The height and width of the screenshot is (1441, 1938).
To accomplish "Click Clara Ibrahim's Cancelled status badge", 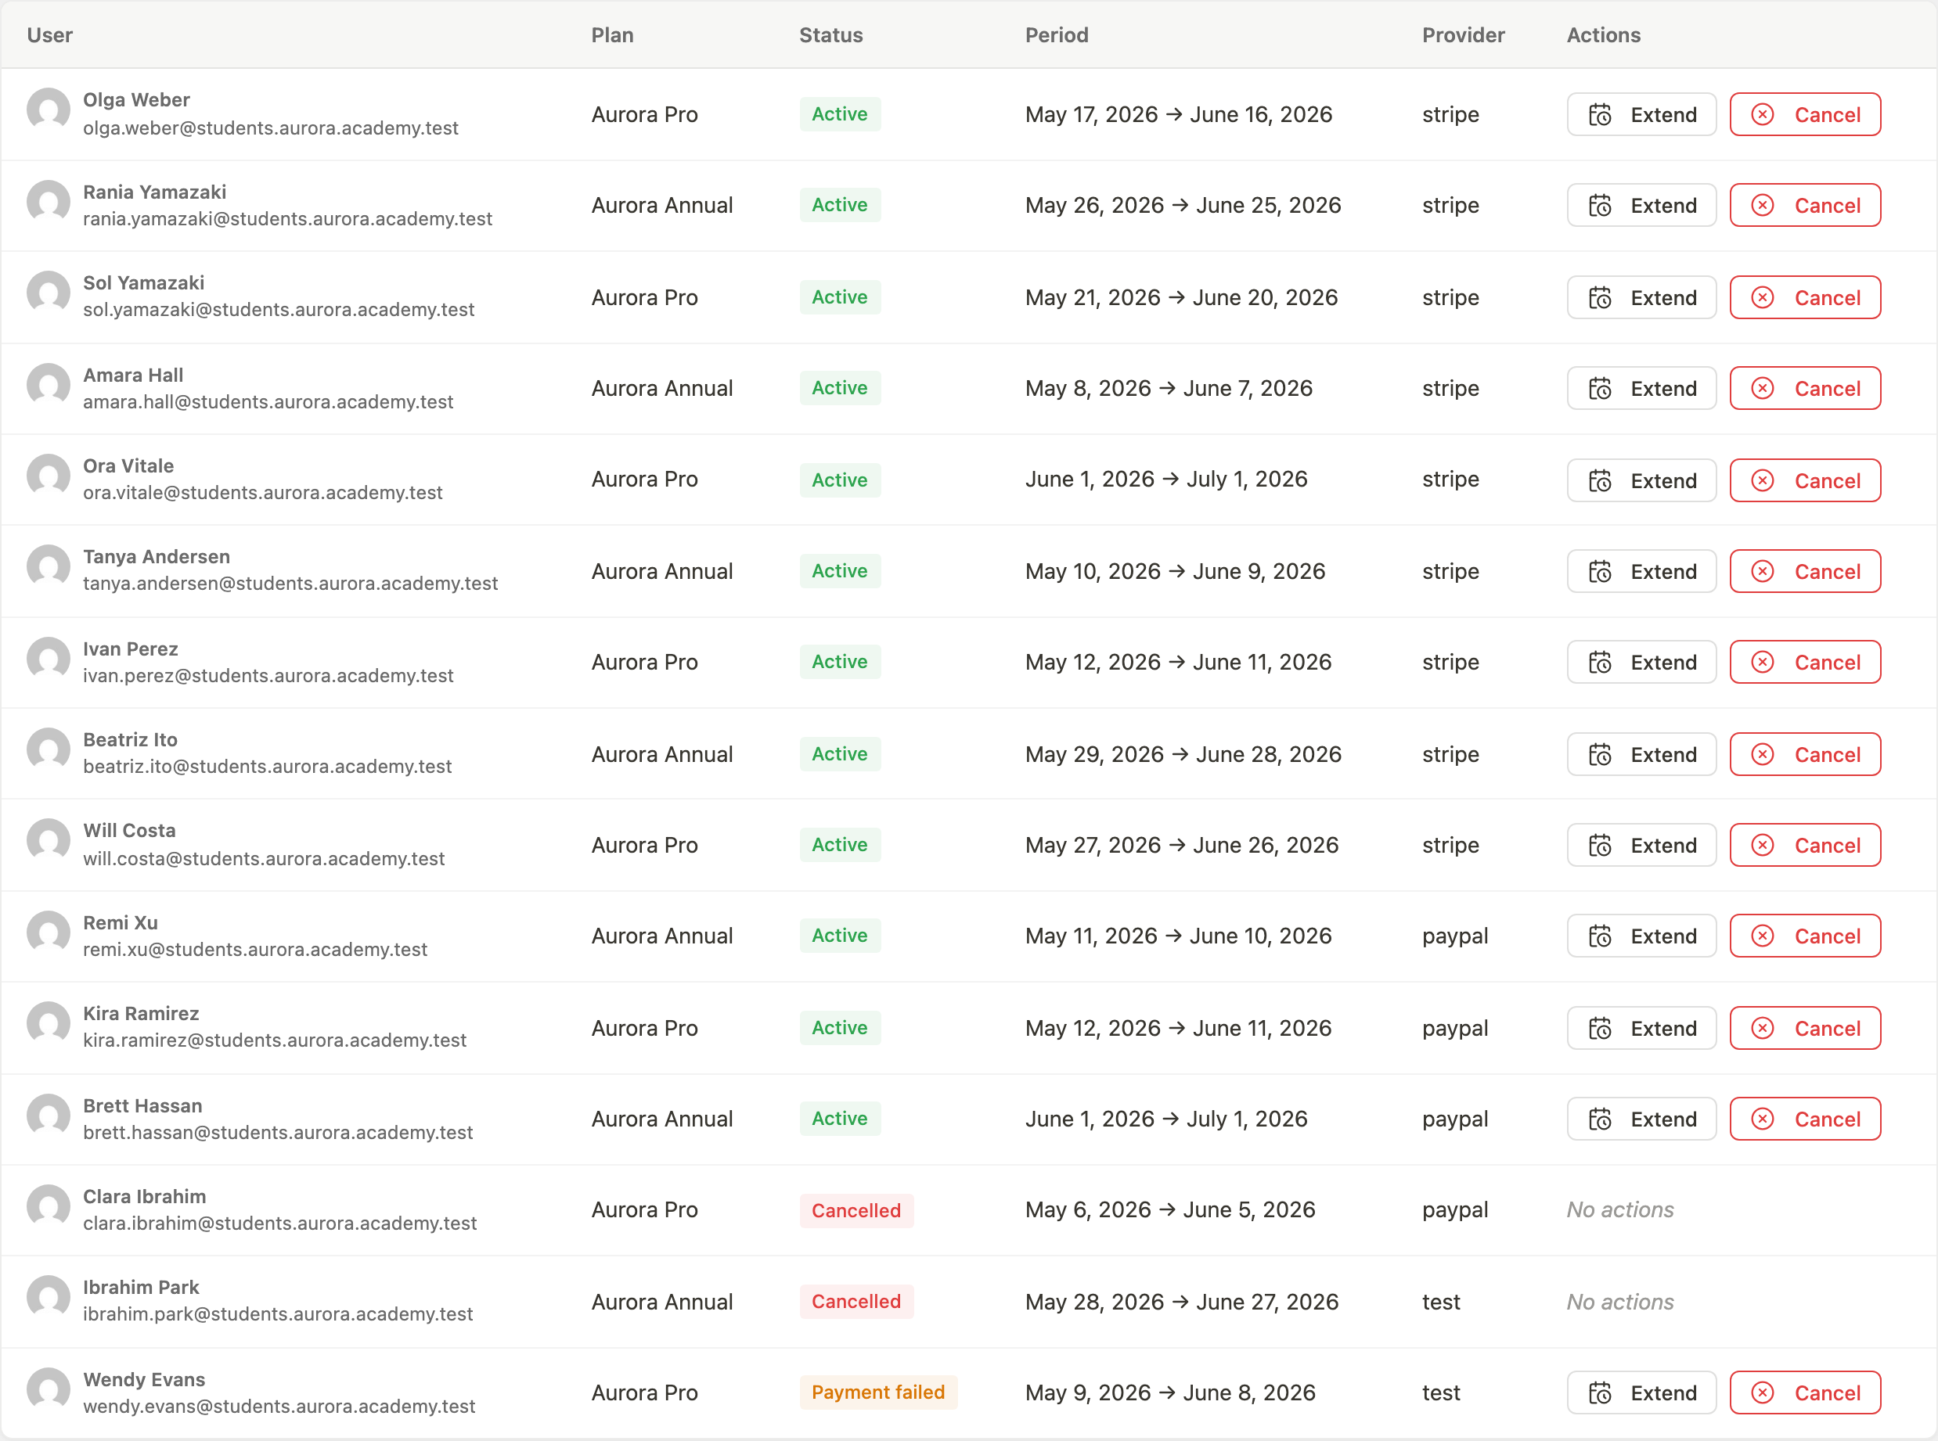I will tap(856, 1211).
